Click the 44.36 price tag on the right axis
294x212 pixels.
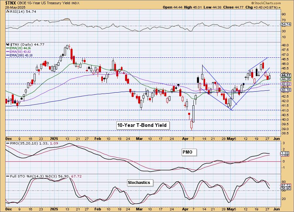tap(286, 79)
